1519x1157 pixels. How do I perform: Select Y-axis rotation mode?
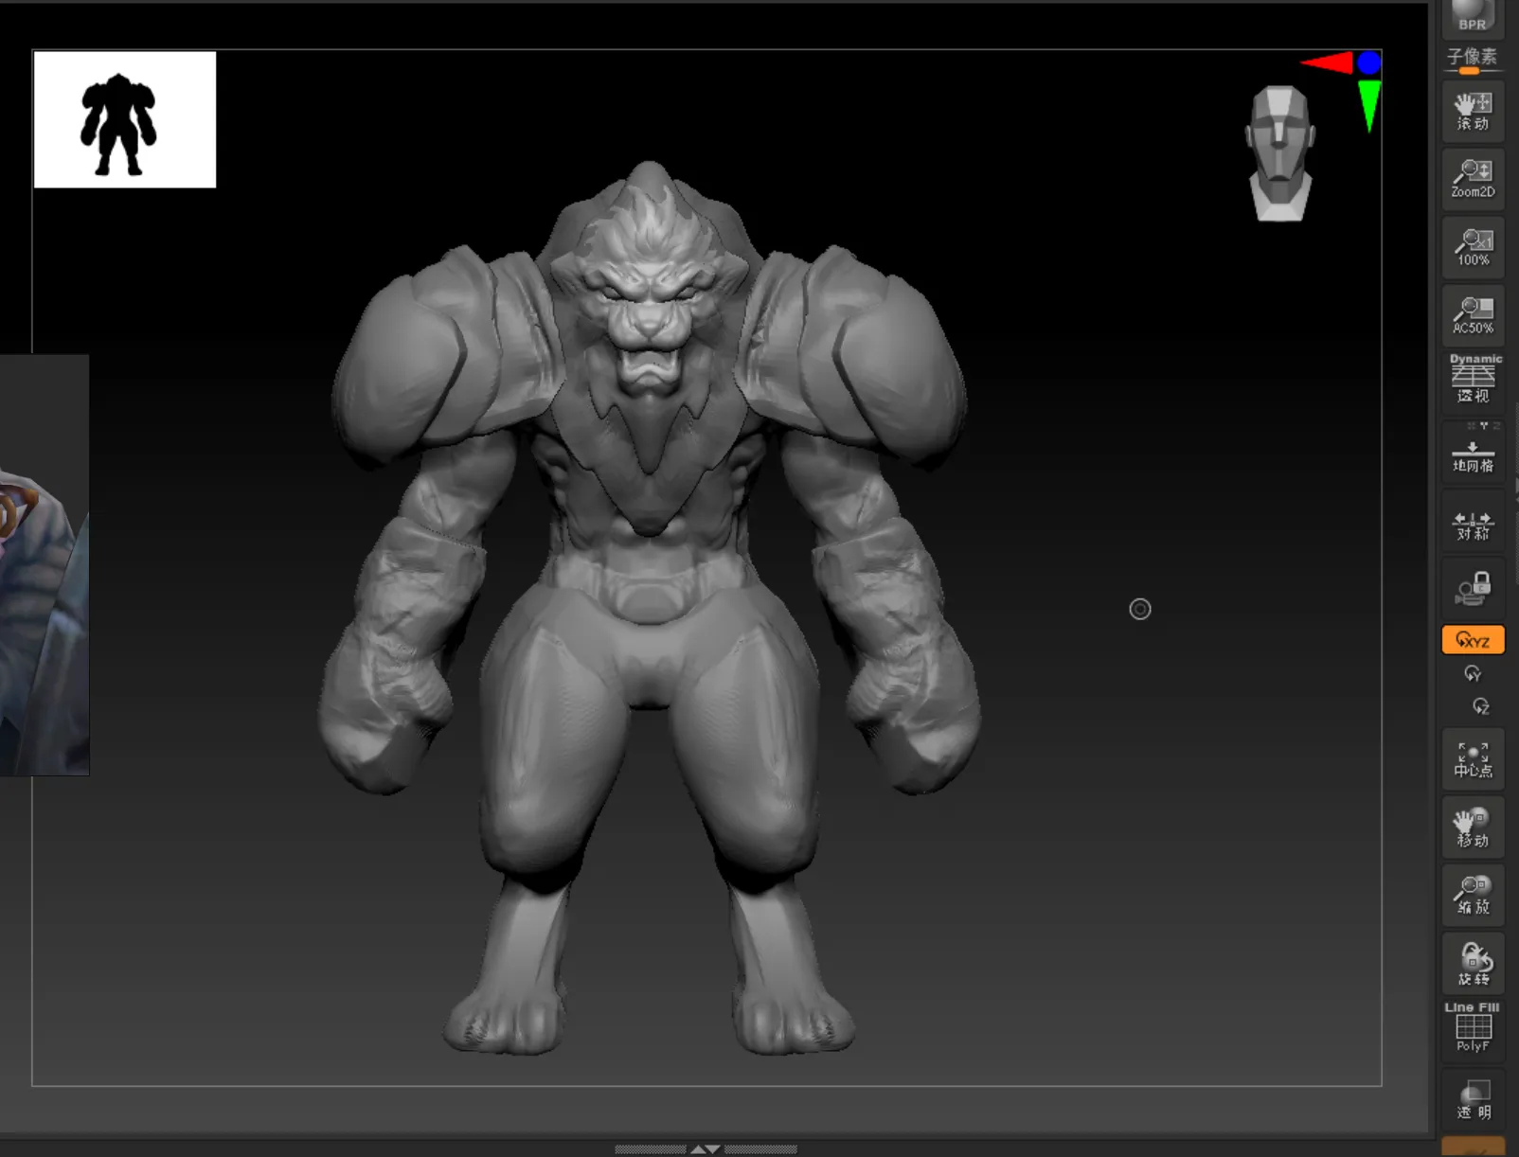1473,673
